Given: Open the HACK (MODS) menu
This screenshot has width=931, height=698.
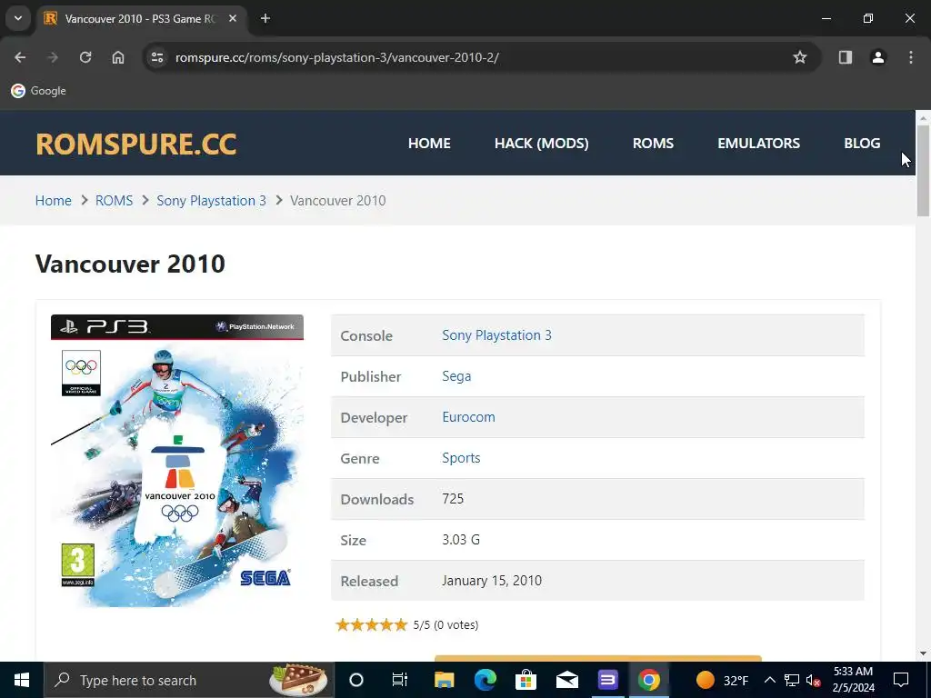Looking at the screenshot, I should pos(542,143).
